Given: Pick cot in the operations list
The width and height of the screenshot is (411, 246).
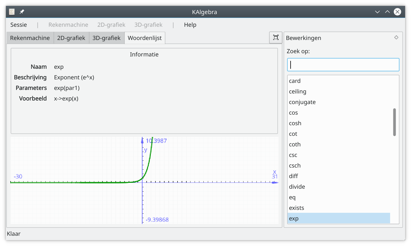Looking at the screenshot, I should (x=339, y=134).
